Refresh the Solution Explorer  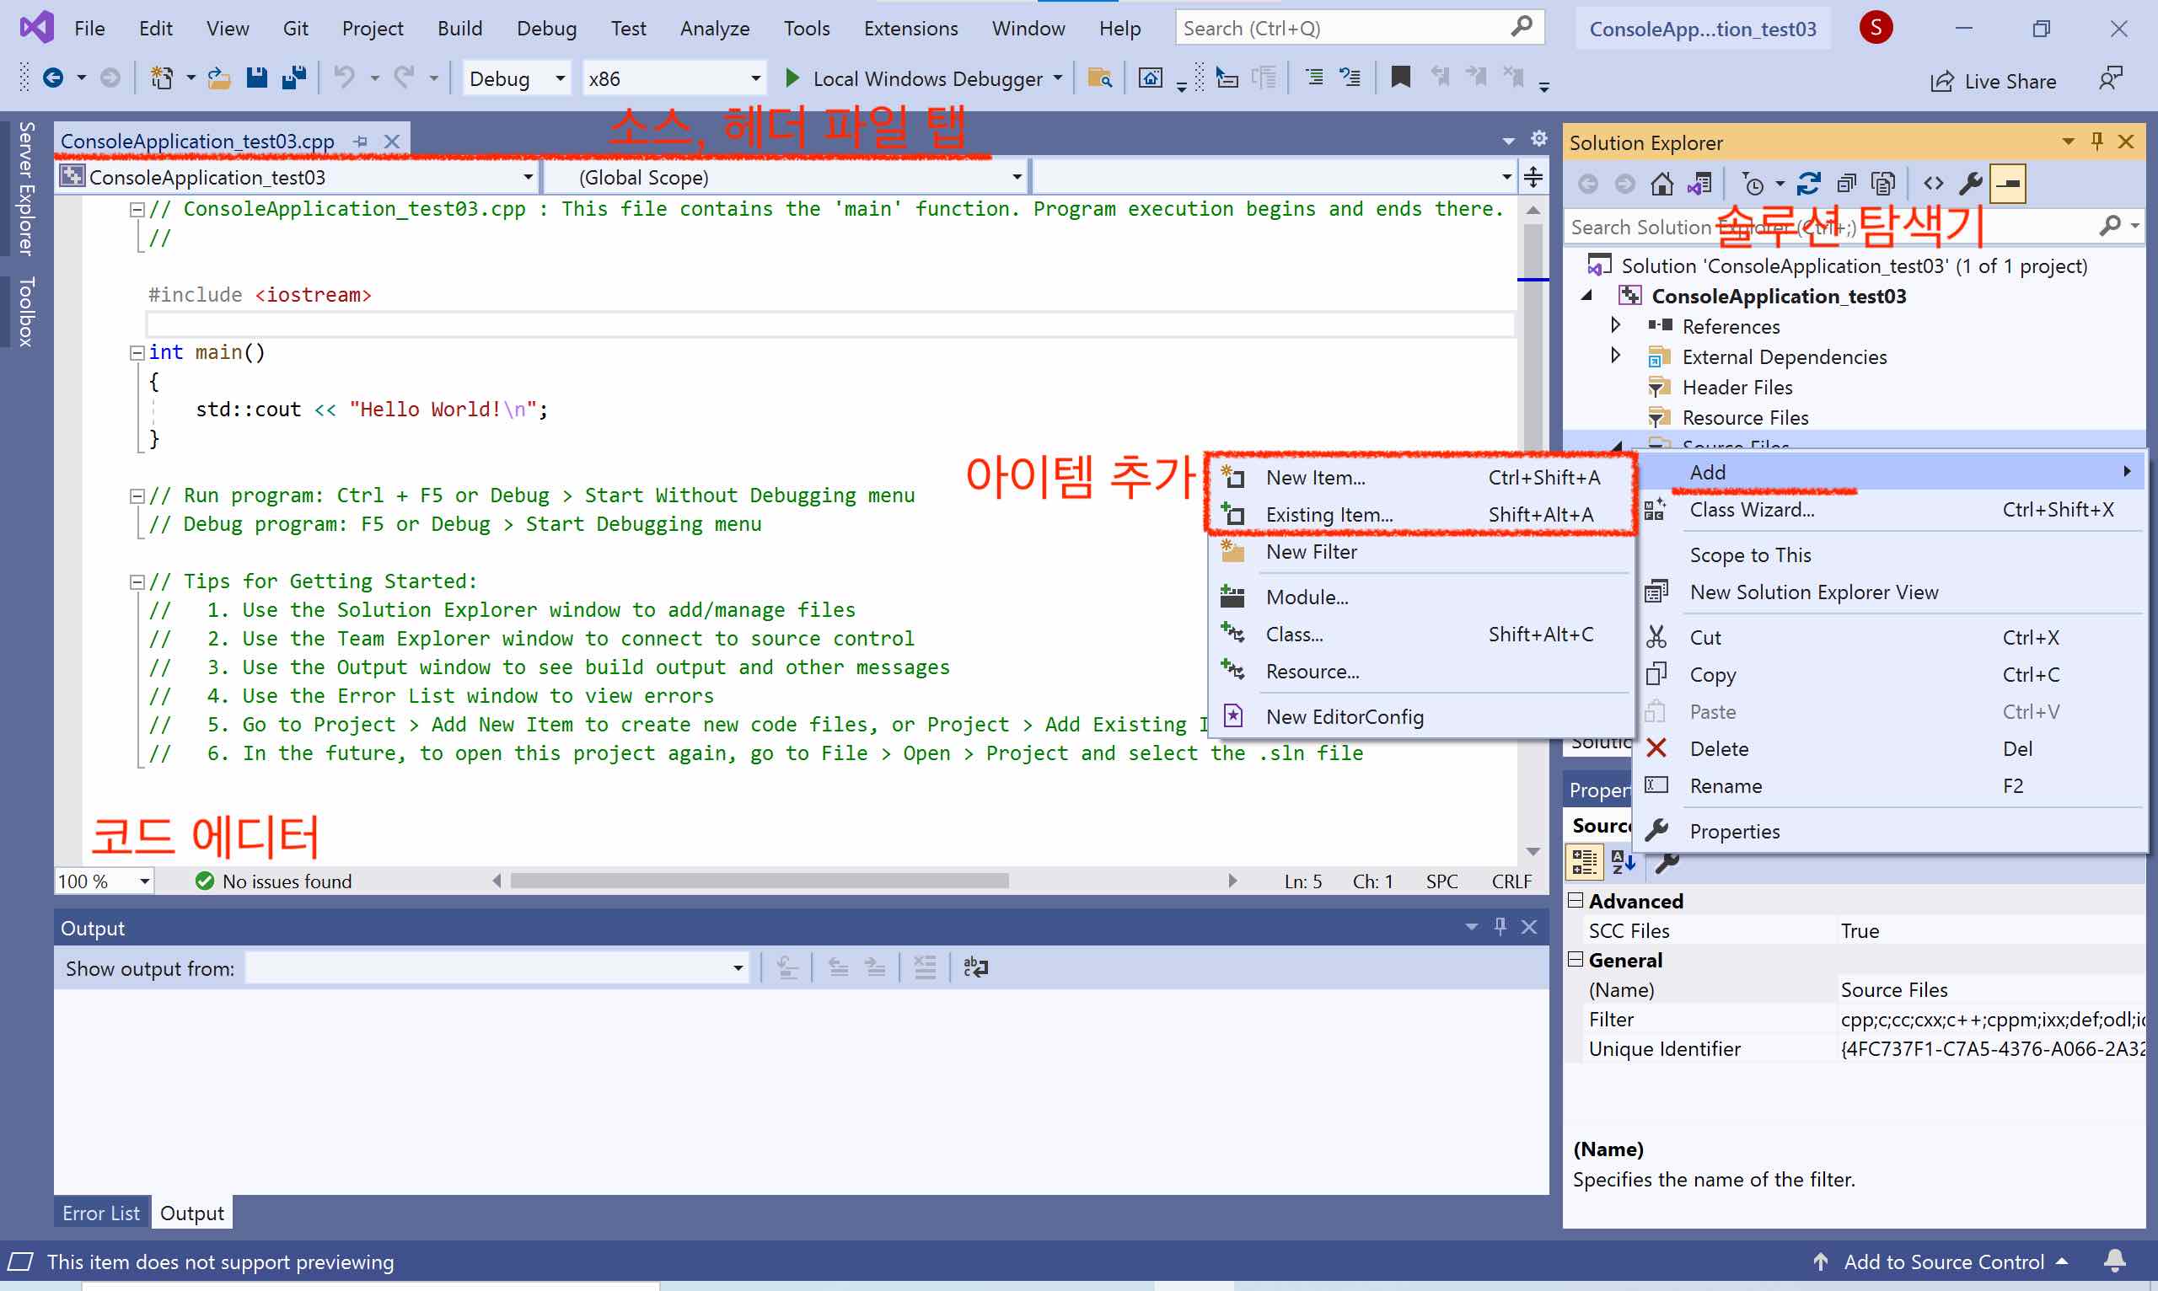[1810, 183]
